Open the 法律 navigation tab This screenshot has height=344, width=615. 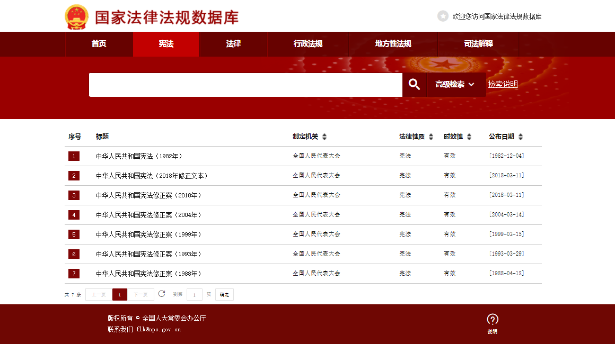(233, 44)
